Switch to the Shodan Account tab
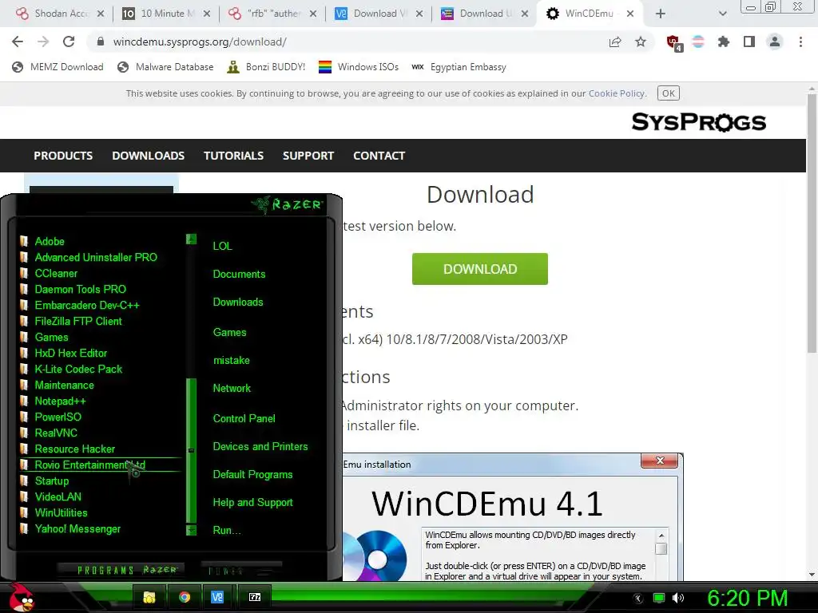The image size is (818, 613). 59,14
